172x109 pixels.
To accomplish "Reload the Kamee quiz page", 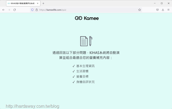I will tap(15, 10).
